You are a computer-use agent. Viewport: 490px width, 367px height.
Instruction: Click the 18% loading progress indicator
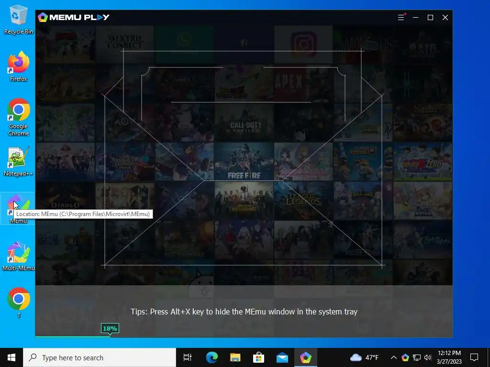110,329
